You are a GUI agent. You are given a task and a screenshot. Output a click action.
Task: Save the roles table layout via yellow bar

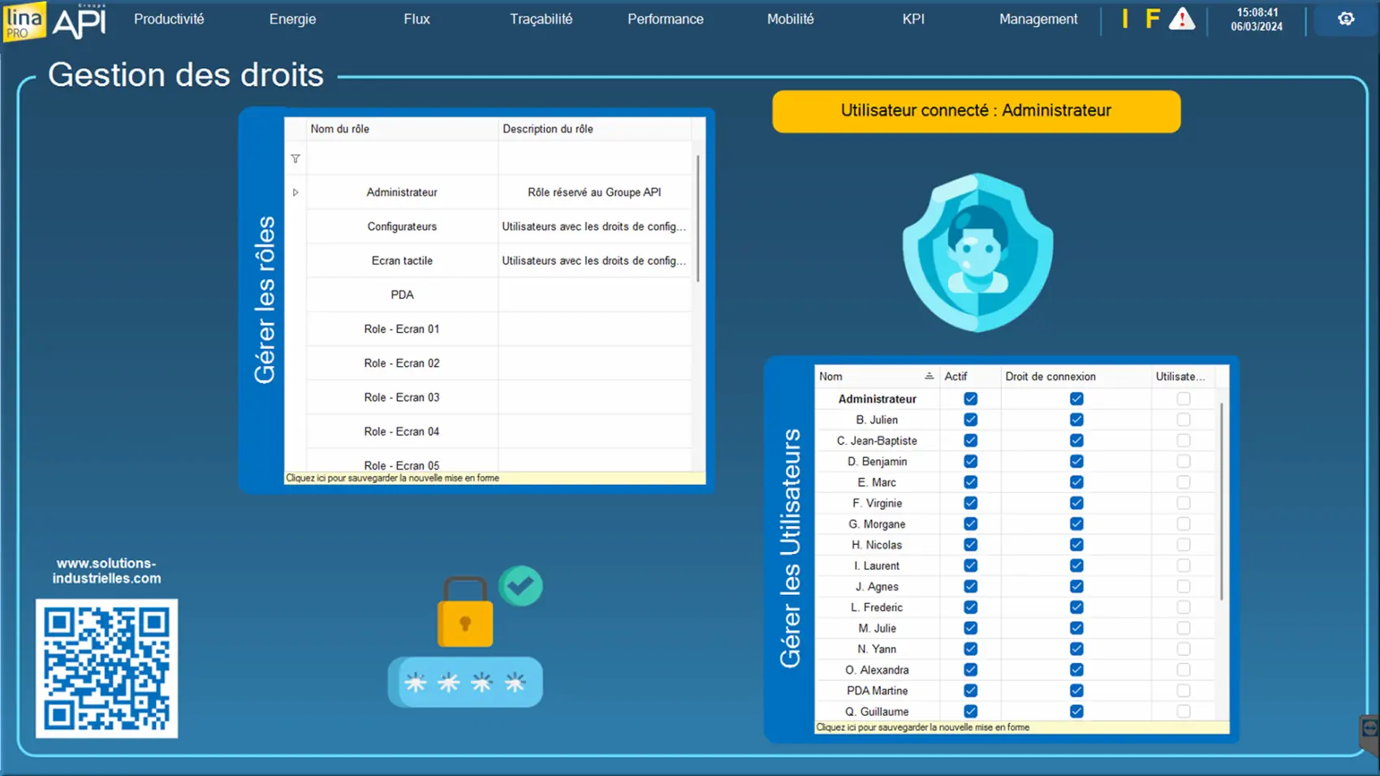pyautogui.click(x=494, y=478)
